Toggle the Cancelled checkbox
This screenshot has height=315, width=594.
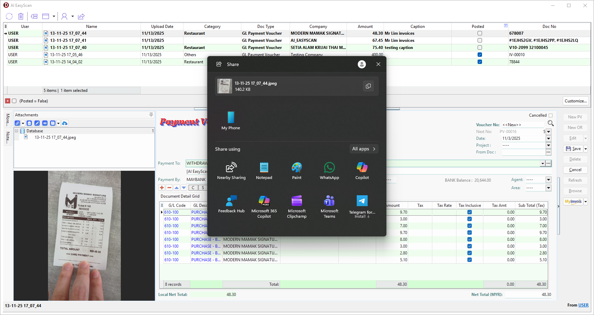550,115
